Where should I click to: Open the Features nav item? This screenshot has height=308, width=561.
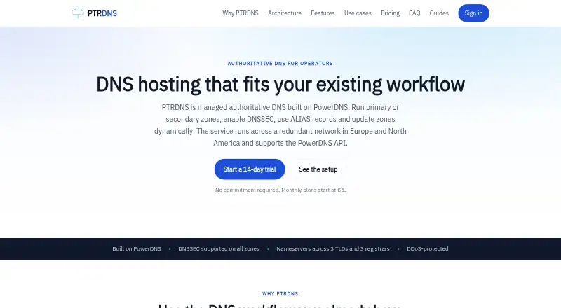323,13
